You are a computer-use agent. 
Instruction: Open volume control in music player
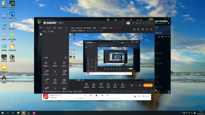click(x=139, y=96)
